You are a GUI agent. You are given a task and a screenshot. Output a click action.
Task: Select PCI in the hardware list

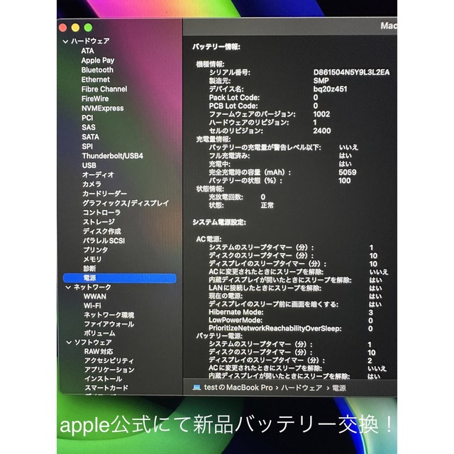[87, 118]
